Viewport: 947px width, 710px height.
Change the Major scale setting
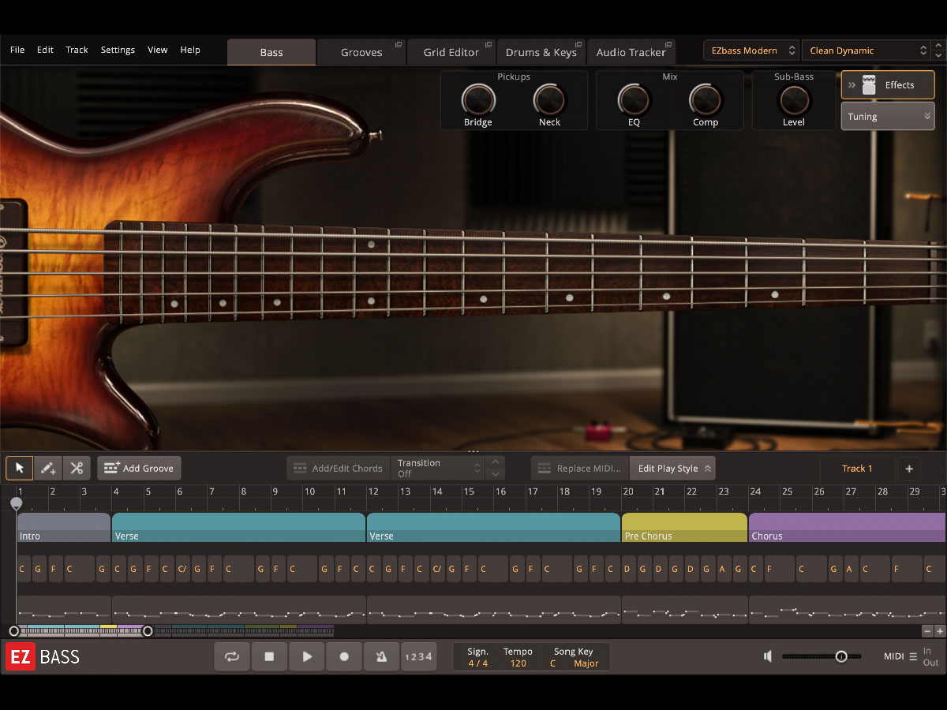586,663
